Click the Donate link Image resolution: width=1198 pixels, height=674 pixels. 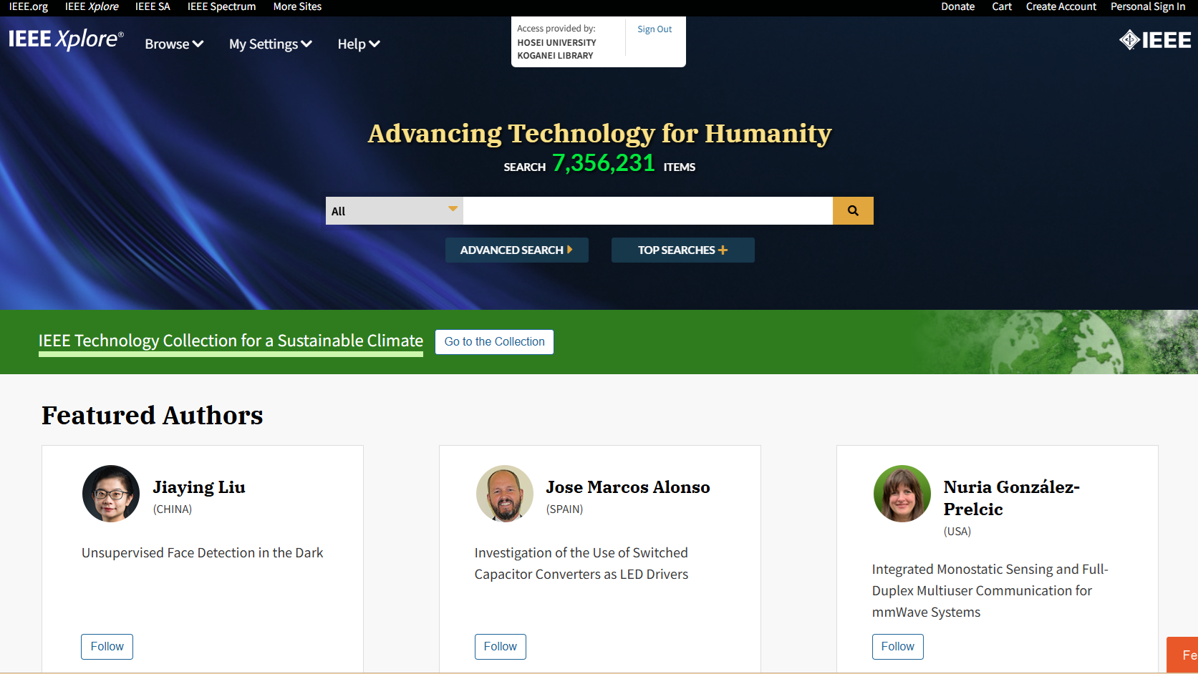(x=958, y=6)
